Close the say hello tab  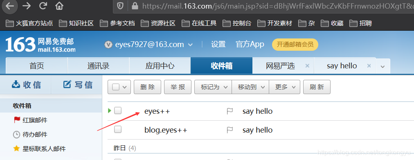point(369,66)
